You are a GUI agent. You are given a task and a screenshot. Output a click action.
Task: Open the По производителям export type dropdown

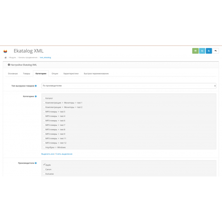click(x=129, y=86)
